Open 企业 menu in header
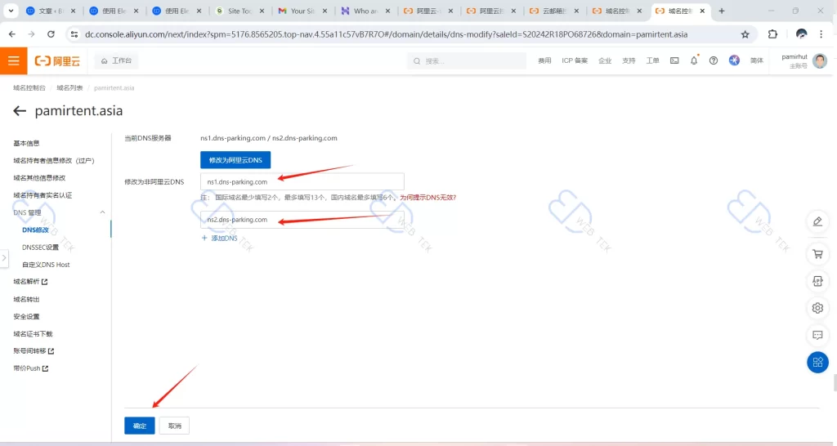The height and width of the screenshot is (446, 837). [x=605, y=60]
